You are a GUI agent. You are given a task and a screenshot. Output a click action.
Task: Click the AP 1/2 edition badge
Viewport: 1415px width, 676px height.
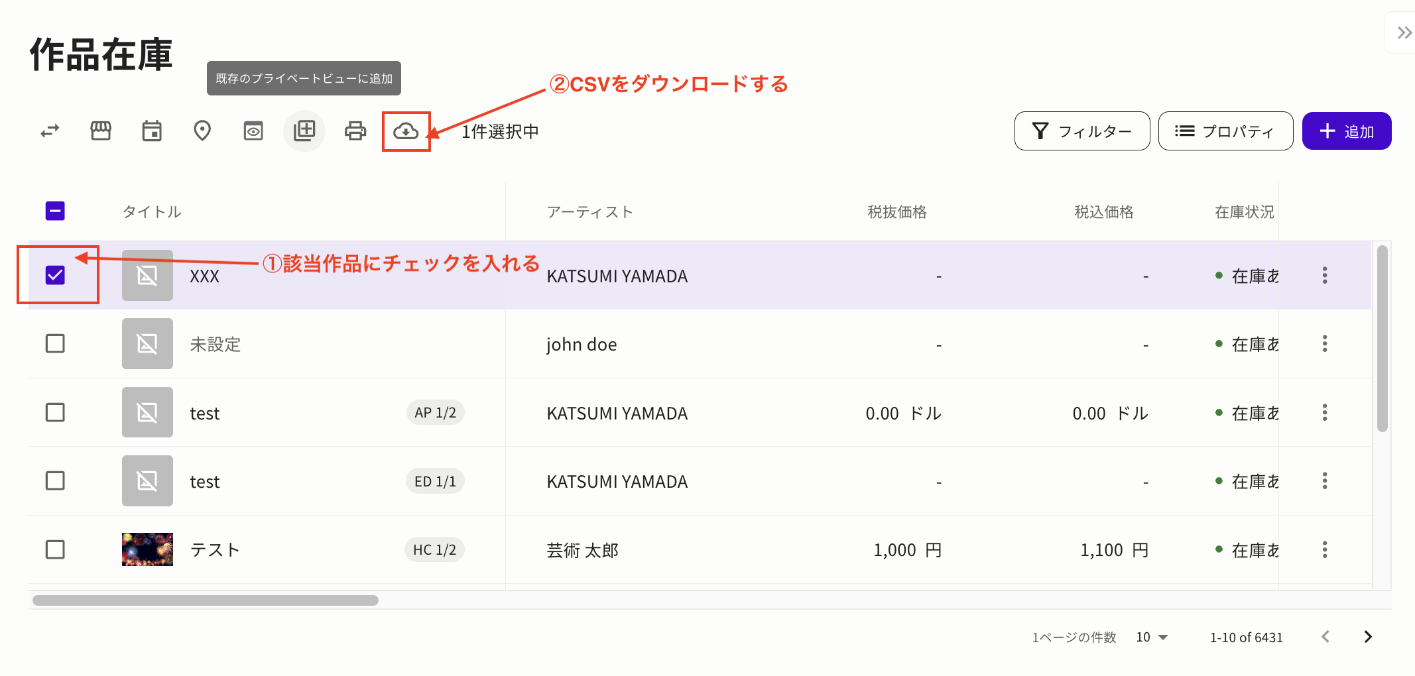point(435,412)
